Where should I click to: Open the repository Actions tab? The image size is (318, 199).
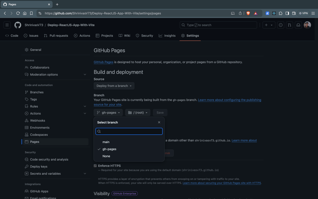pos(82,35)
